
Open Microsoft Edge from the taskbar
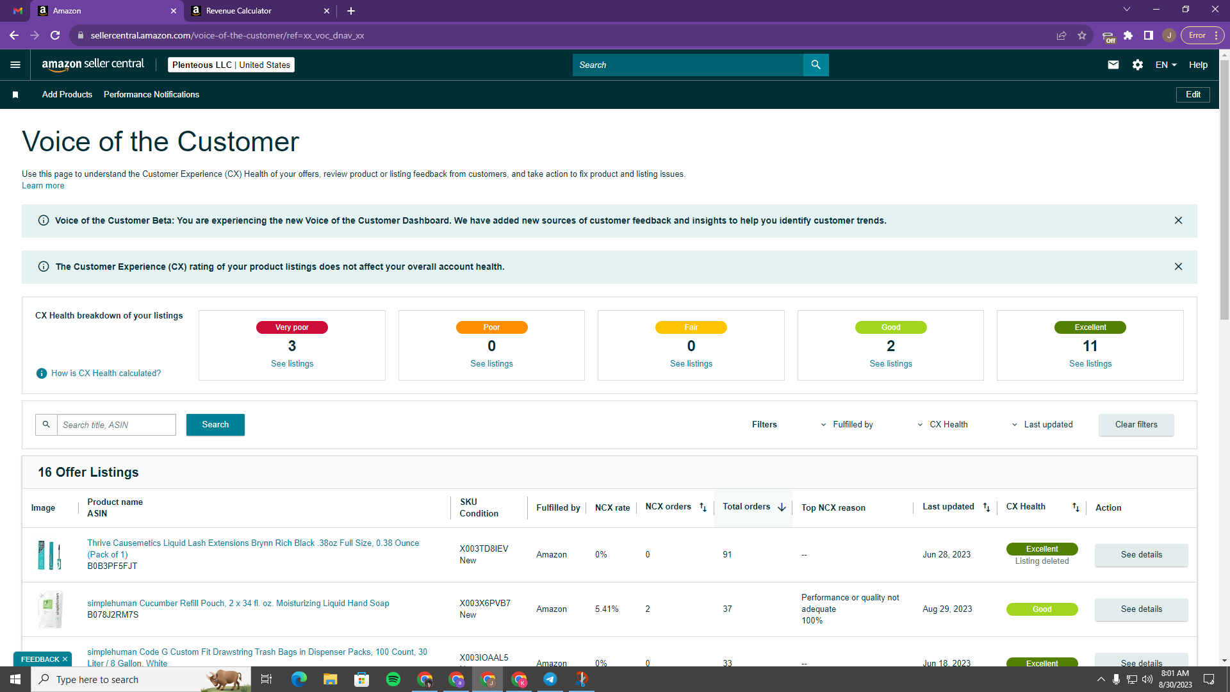[299, 679]
